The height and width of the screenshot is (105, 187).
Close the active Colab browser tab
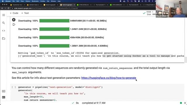click(x=74, y=5)
